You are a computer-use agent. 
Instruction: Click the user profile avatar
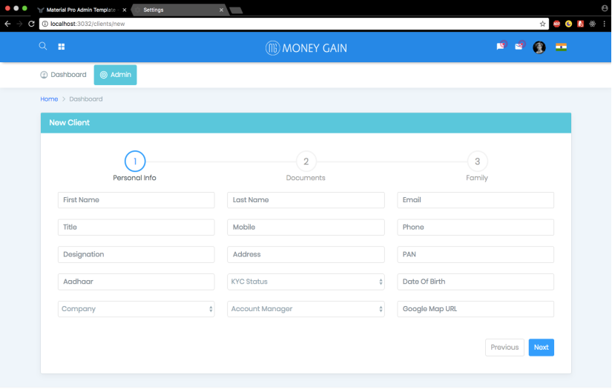[539, 47]
